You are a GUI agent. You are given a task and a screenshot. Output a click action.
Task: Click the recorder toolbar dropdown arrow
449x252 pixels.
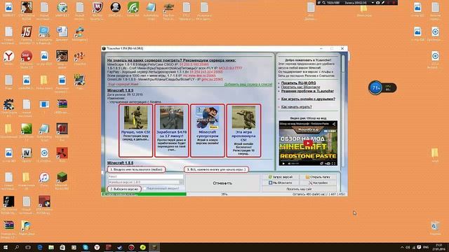pos(373,3)
